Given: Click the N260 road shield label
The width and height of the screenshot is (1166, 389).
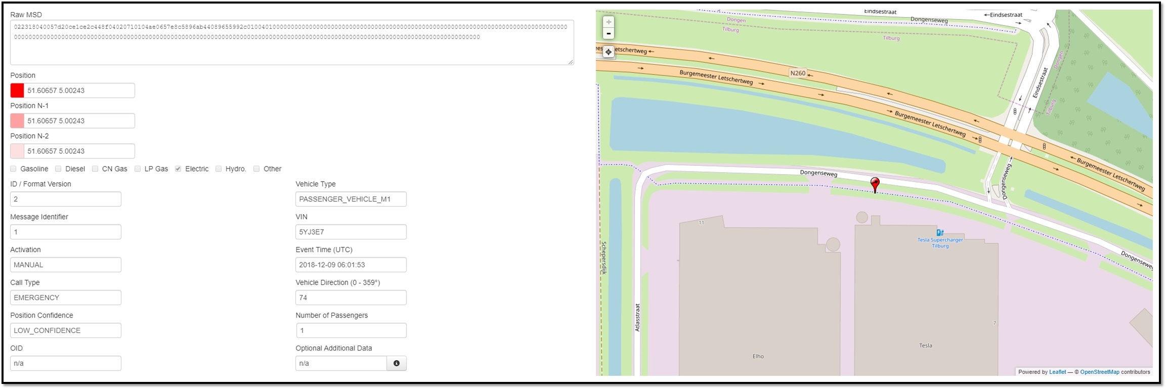Looking at the screenshot, I should (798, 73).
